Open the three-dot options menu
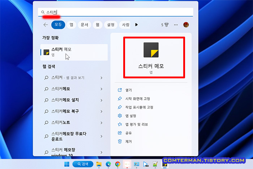Viewport: 253px width, 169px height. pyautogui.click(x=176, y=25)
